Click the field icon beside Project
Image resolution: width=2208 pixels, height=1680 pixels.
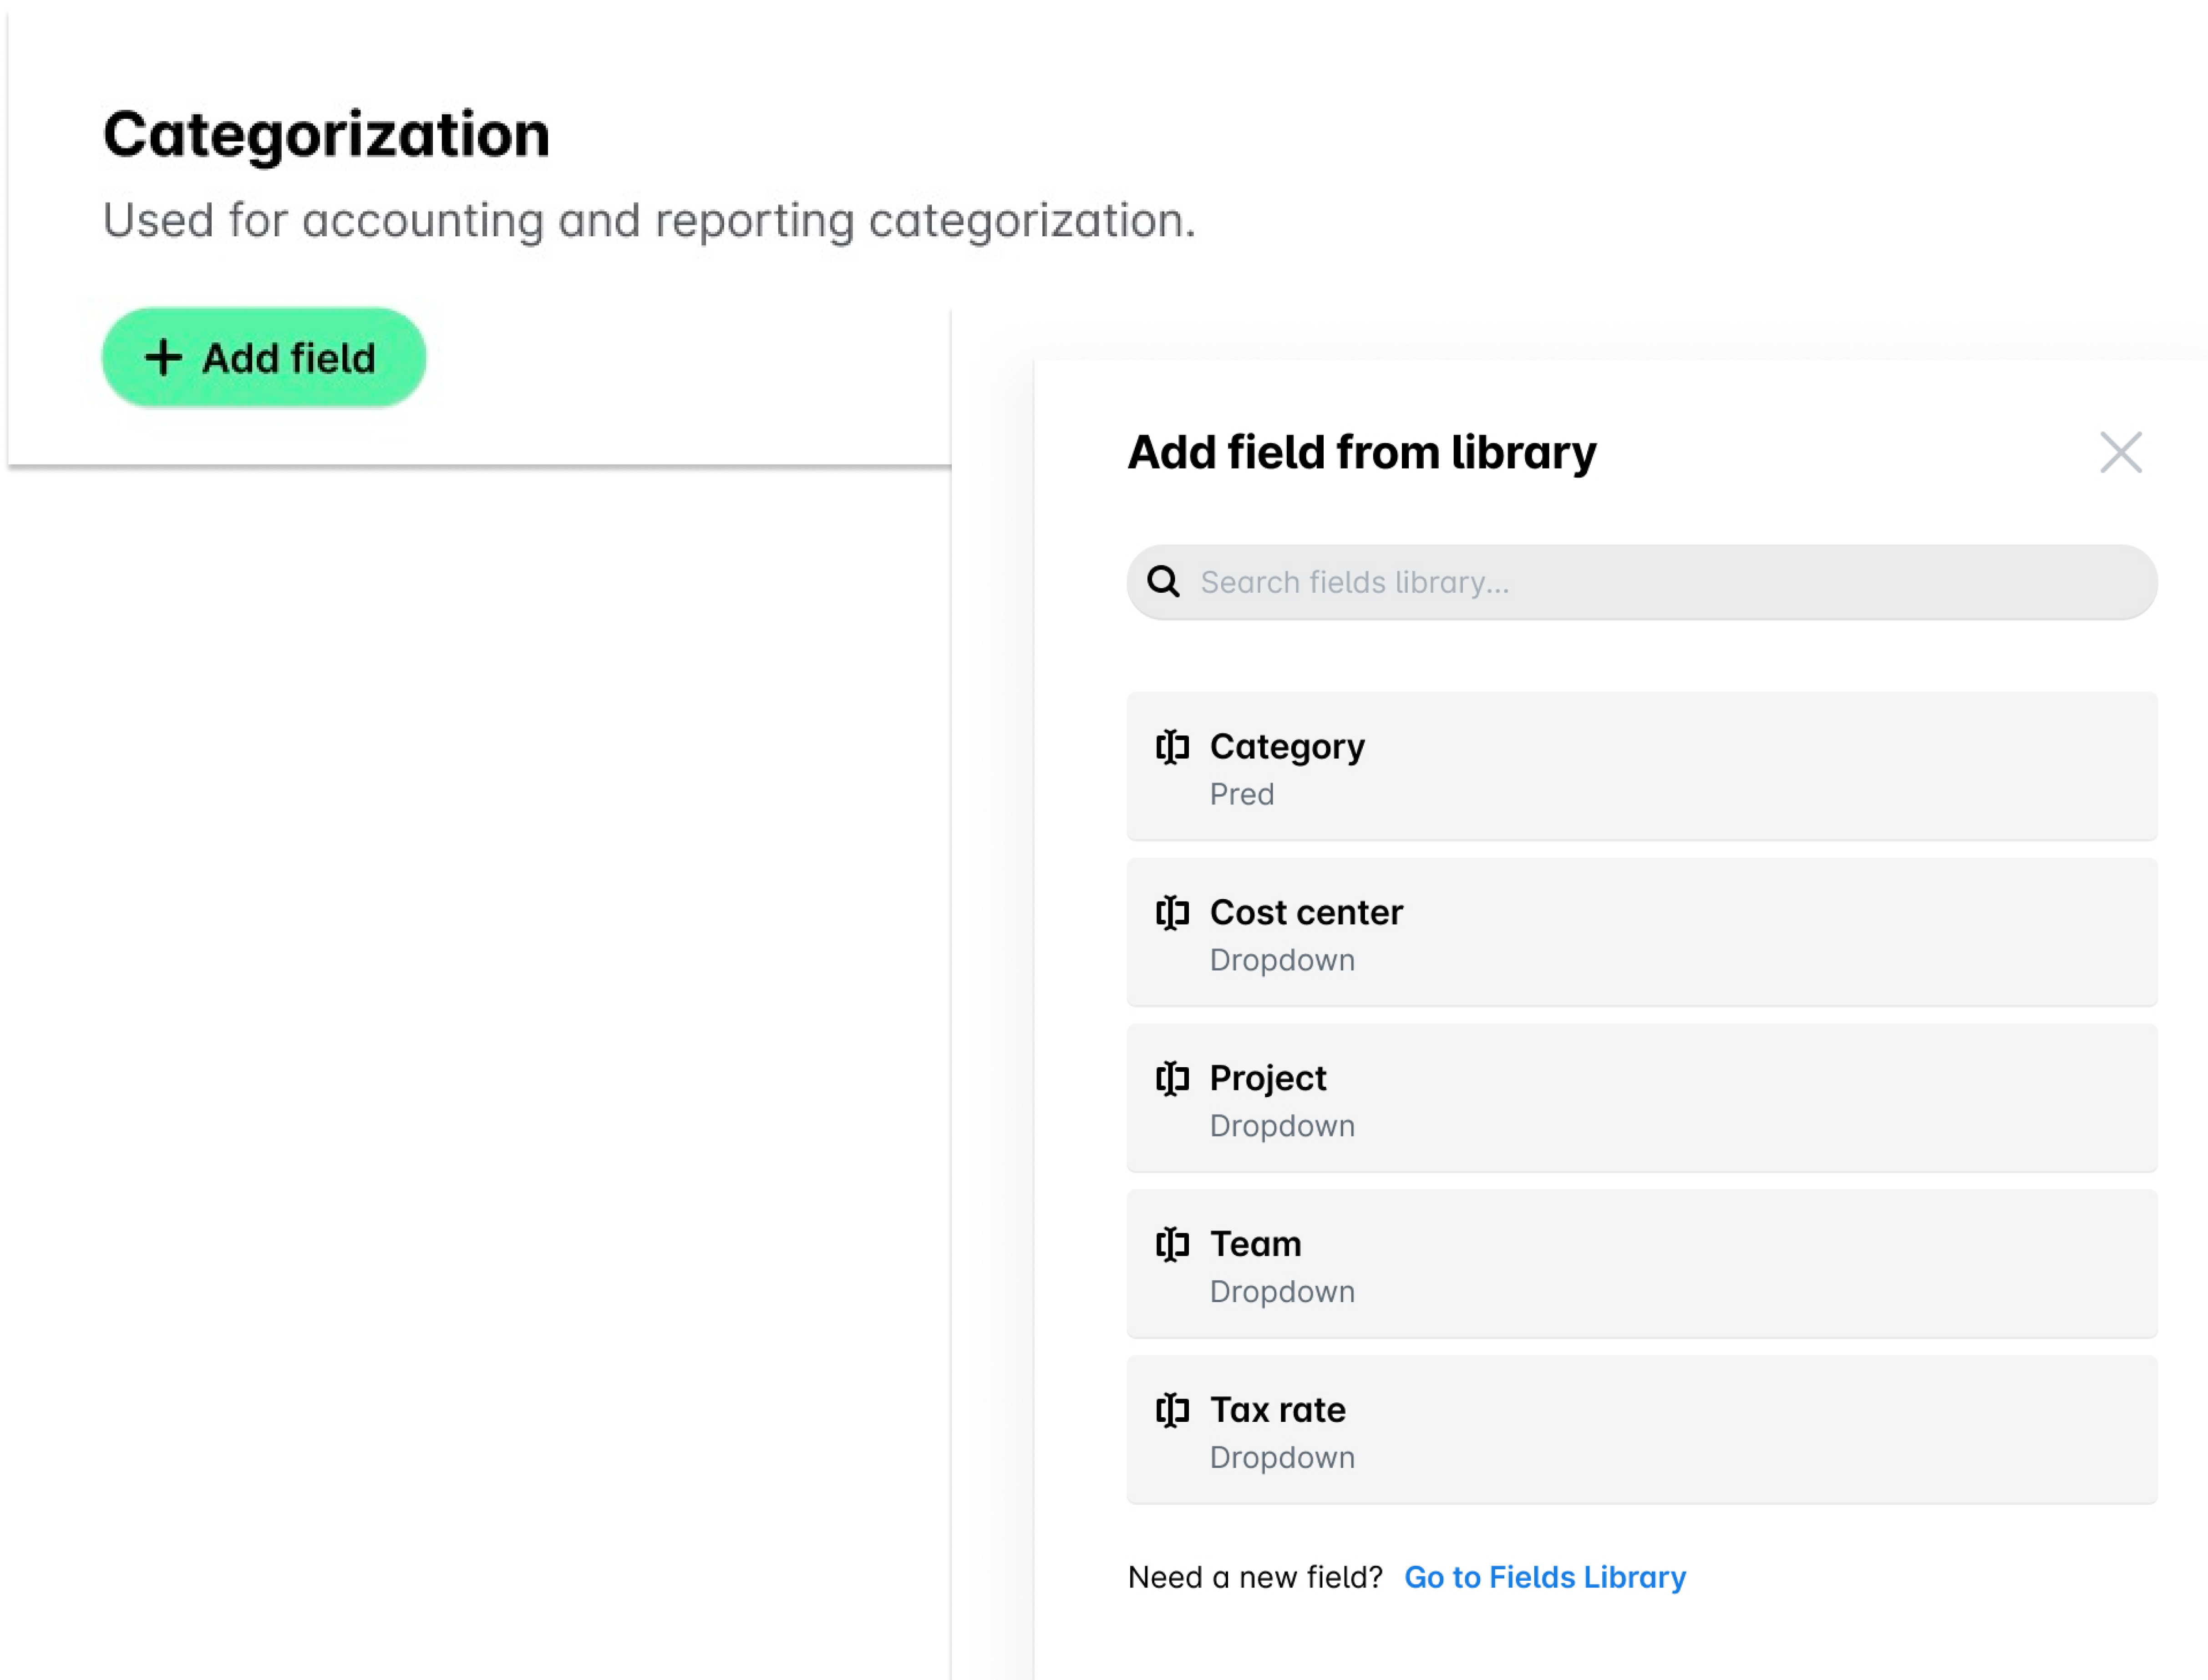coord(1174,1078)
